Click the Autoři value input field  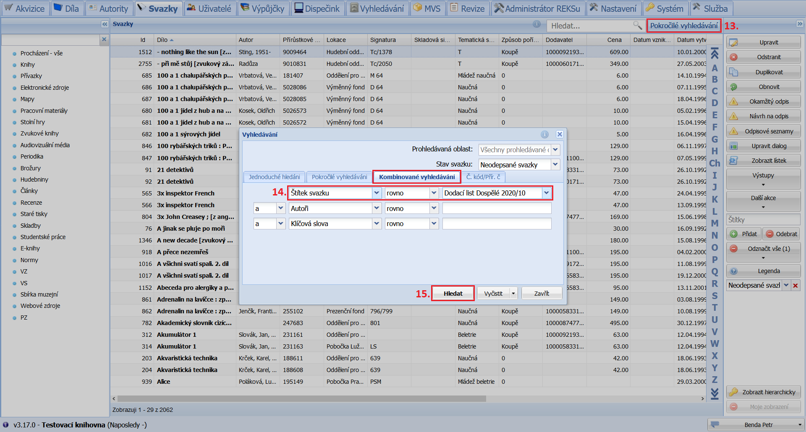pyautogui.click(x=497, y=208)
